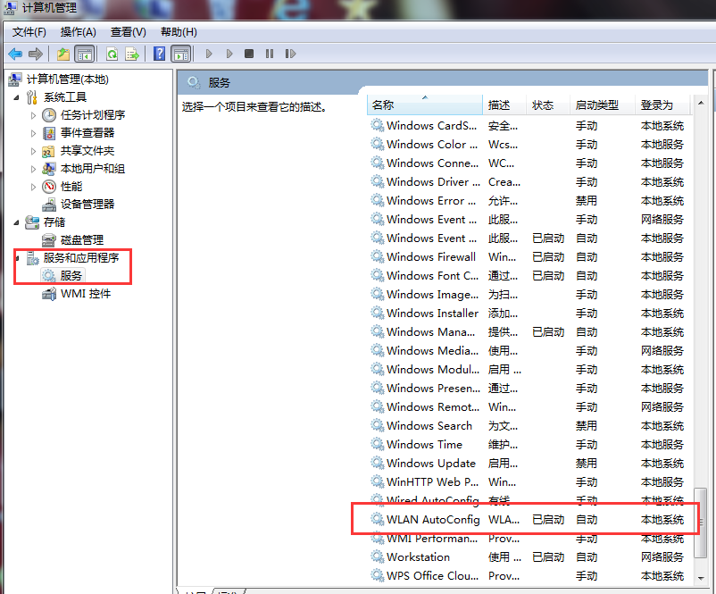Select the Windows Driver ... service
Image resolution: width=716 pixels, height=594 pixels.
pyautogui.click(x=528, y=181)
